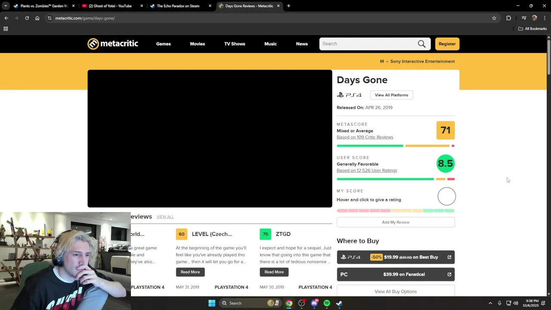The image size is (551, 310).
Task: Go back with browser back arrow
Action: pyautogui.click(x=6, y=18)
